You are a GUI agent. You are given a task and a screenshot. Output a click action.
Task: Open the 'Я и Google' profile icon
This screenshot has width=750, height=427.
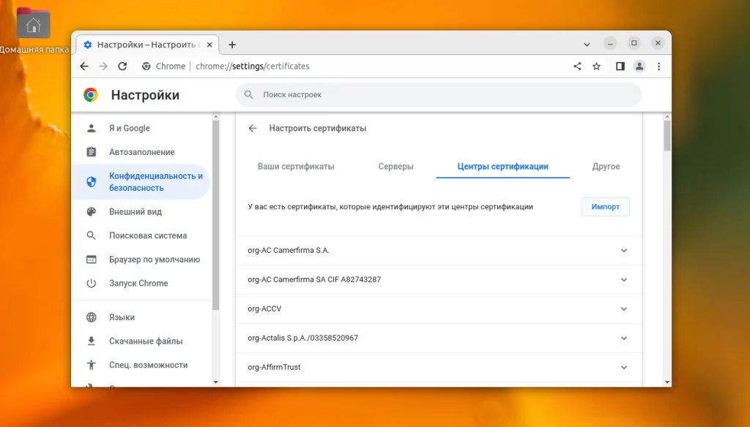tap(90, 127)
